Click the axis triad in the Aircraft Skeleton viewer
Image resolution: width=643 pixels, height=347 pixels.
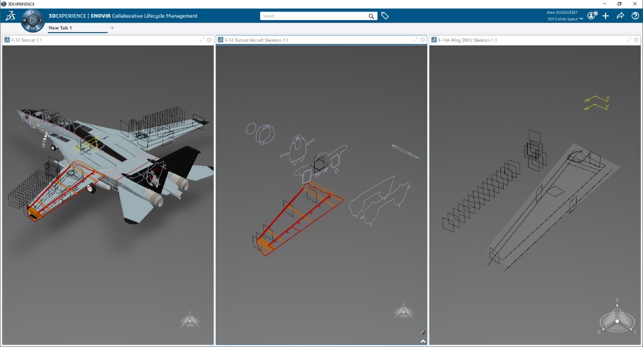click(403, 311)
